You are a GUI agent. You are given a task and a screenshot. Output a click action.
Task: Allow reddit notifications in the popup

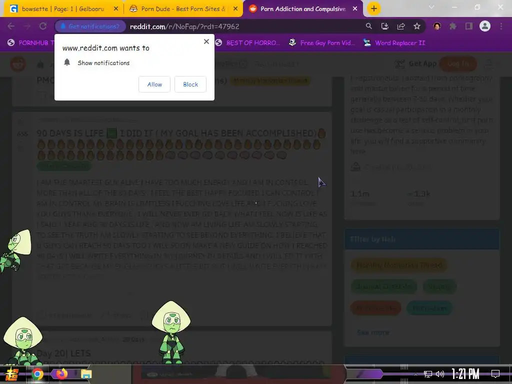(154, 84)
